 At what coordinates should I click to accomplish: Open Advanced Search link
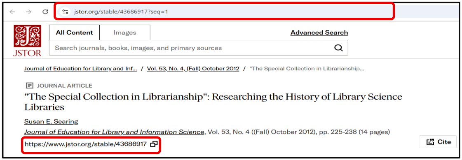tap(319, 32)
